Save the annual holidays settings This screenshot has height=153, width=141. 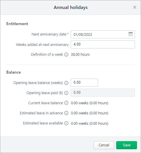pos(127,145)
